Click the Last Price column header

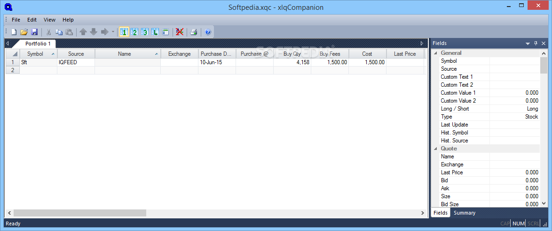[x=405, y=54]
